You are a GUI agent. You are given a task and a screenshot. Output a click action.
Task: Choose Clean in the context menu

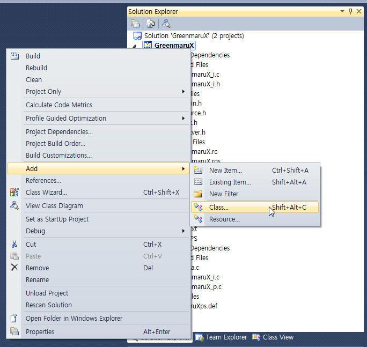click(x=98, y=79)
